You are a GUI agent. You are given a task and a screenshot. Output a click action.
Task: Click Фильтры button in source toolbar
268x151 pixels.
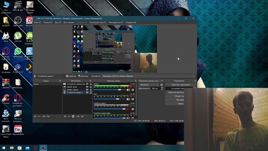[x=83, y=76]
